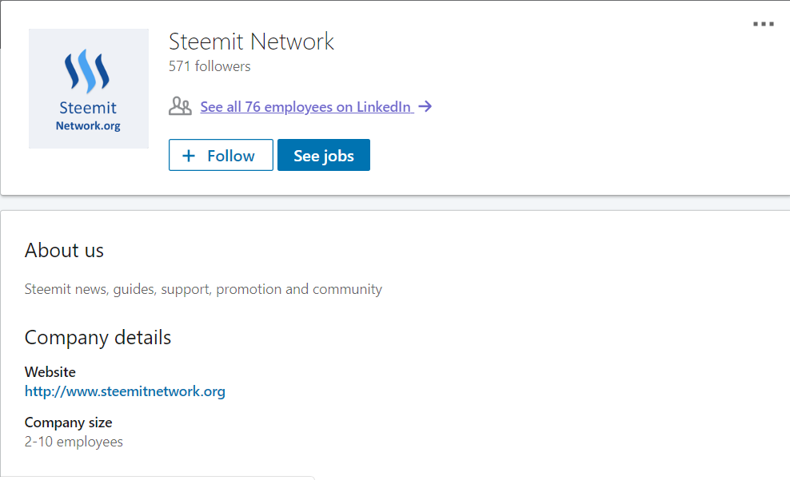Click the people icon beside the employees link

[x=180, y=106]
